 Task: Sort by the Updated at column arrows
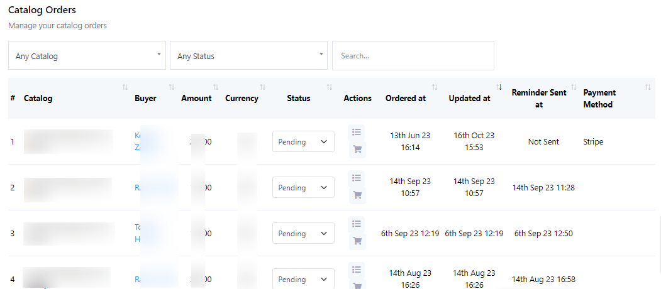pyautogui.click(x=499, y=87)
